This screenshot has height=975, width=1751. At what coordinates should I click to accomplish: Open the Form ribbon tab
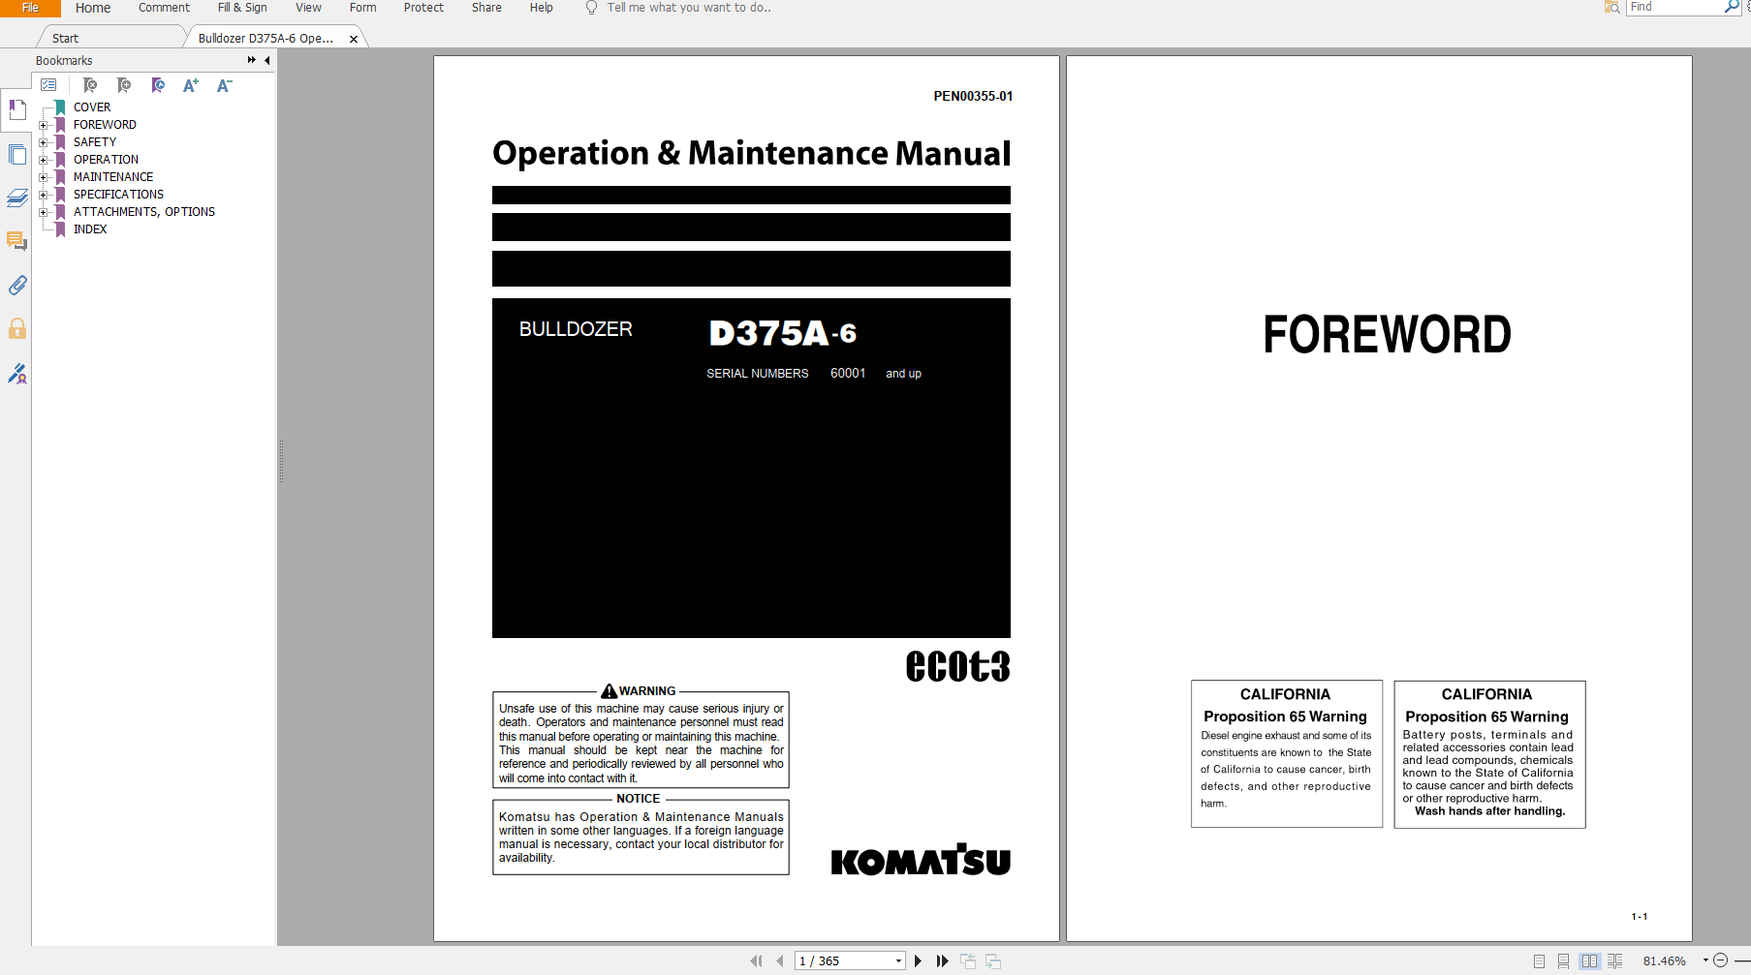click(363, 8)
